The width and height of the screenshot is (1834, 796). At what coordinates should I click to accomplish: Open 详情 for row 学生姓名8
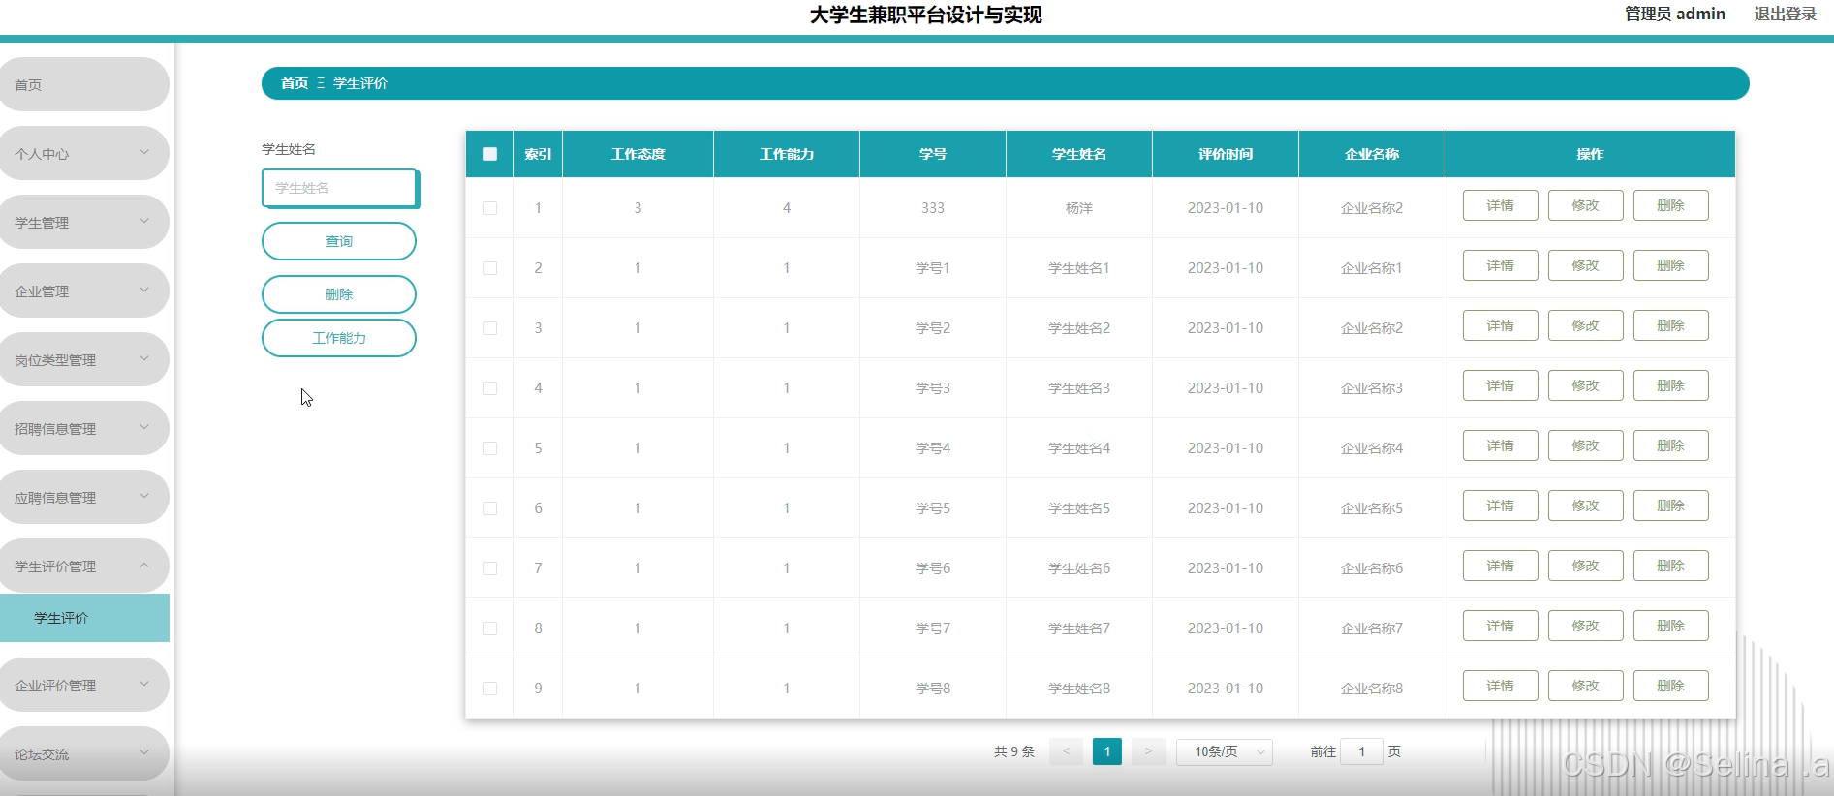click(1500, 686)
